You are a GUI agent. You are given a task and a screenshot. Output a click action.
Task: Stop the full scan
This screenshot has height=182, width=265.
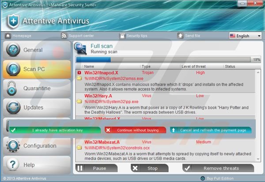tap(150, 168)
